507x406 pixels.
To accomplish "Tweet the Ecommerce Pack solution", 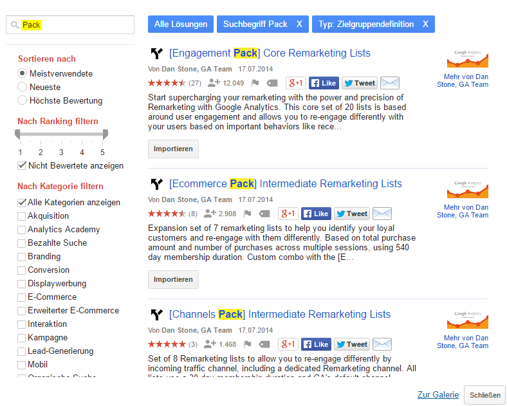I will coord(352,214).
